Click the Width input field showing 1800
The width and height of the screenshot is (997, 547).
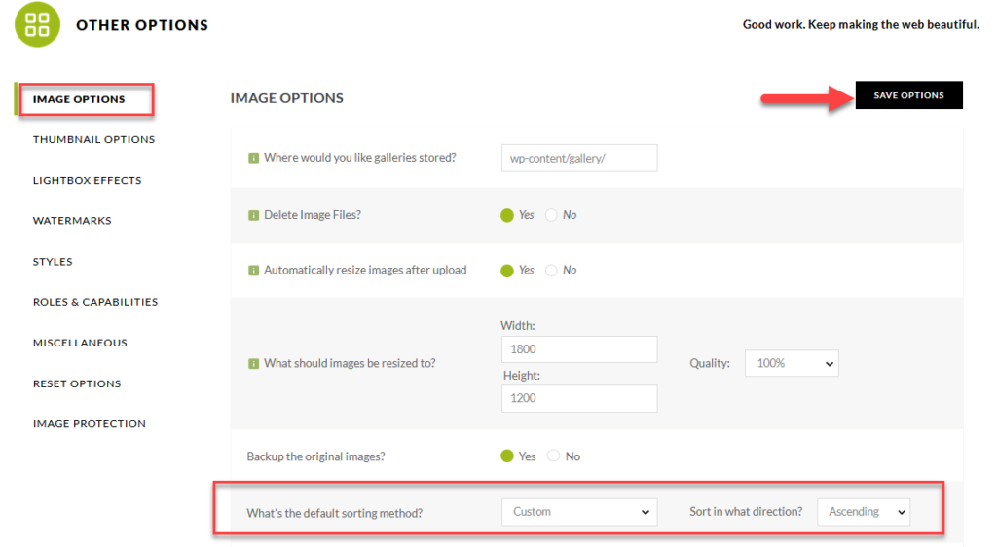coord(578,349)
